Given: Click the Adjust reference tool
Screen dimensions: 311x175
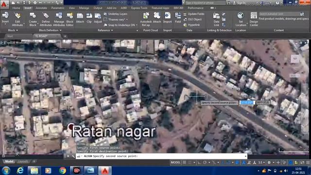Looking at the screenshot, I should click(98, 18).
